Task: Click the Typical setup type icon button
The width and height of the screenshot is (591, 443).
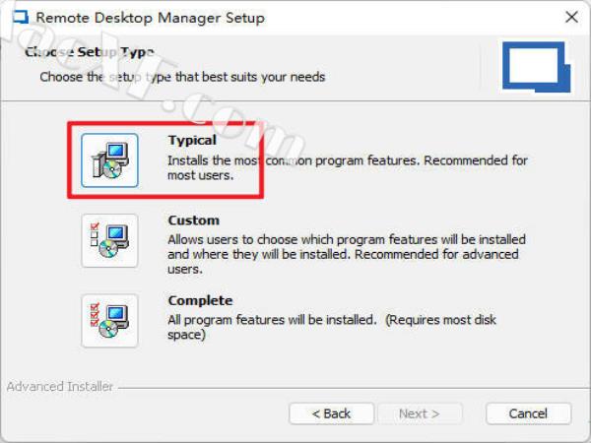Action: pos(109,160)
